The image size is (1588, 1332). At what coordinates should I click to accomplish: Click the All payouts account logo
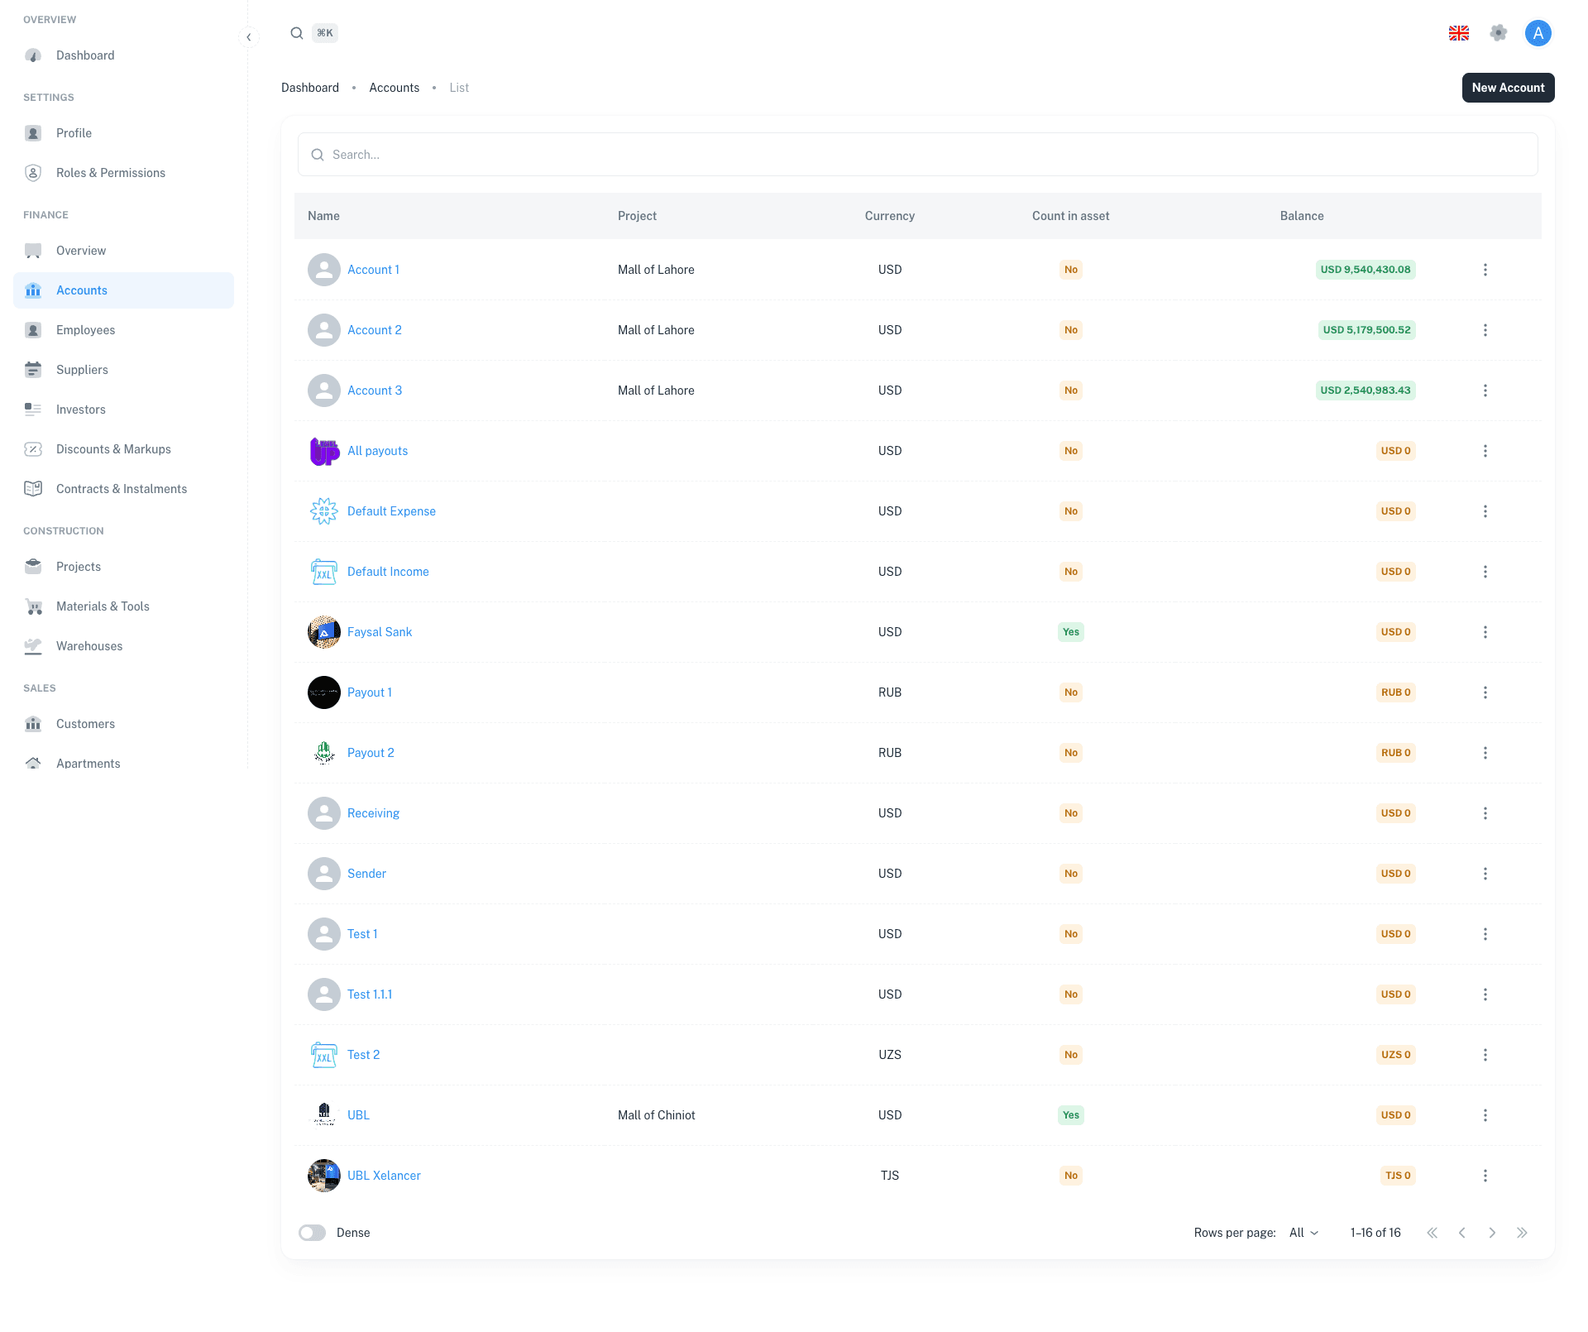[324, 451]
